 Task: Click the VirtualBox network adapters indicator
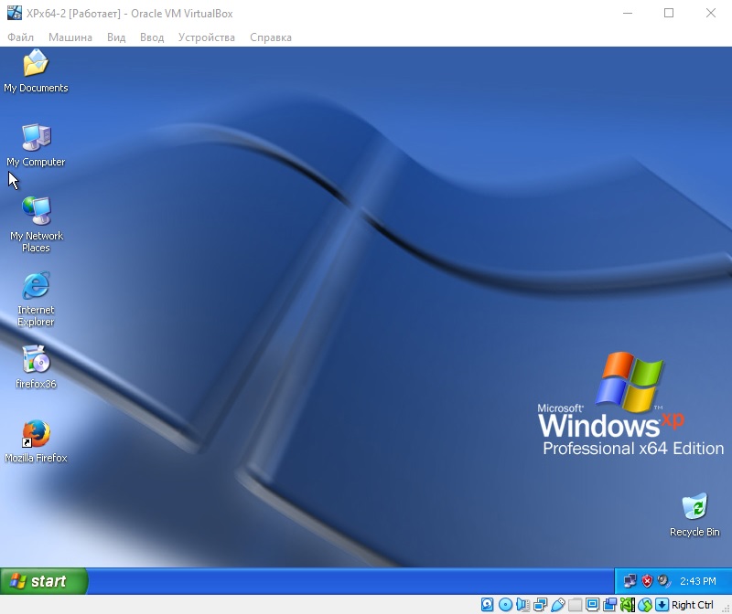coord(540,605)
